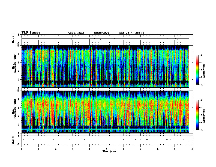Click the "ch.3(V)" axis label

click(13, 140)
